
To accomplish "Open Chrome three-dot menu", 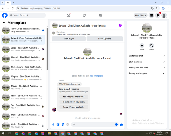I will tap(168, 8).
